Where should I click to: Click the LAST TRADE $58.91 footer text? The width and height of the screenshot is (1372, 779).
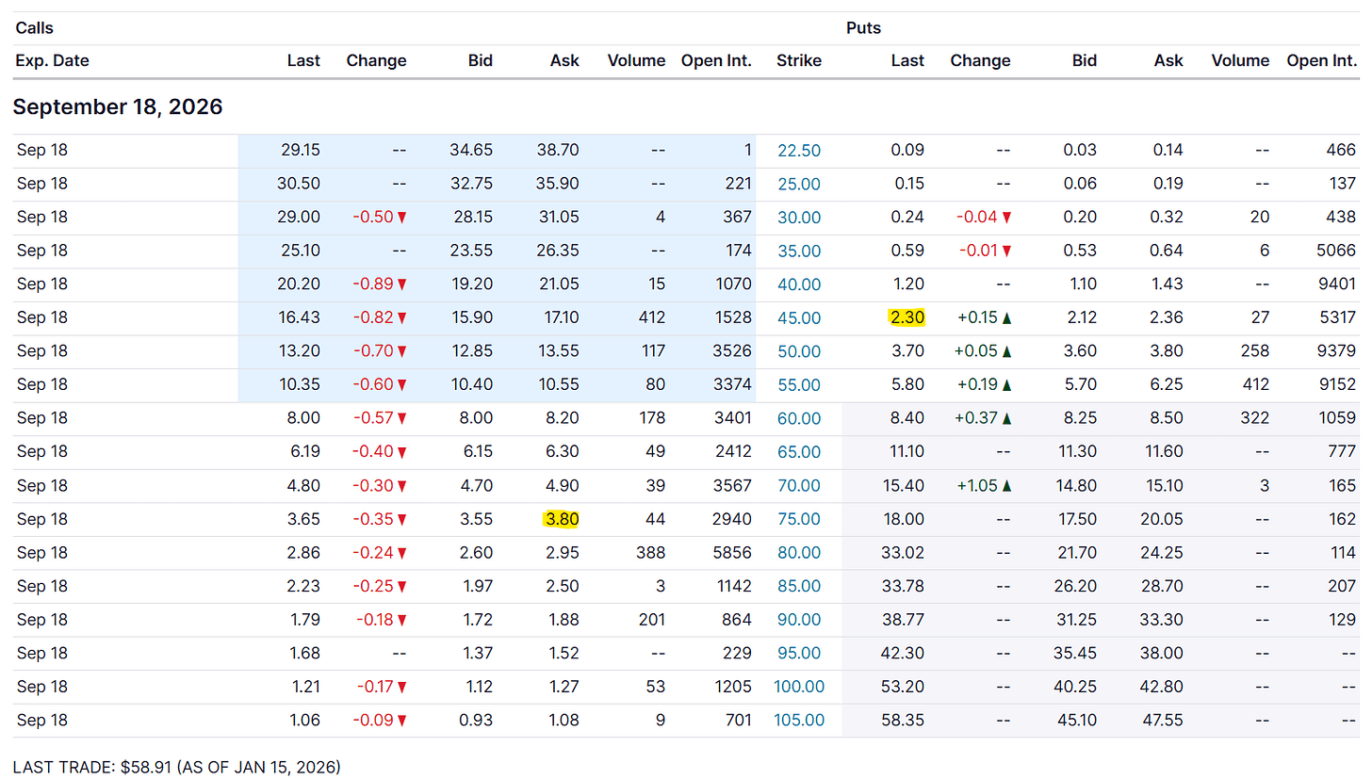(177, 767)
